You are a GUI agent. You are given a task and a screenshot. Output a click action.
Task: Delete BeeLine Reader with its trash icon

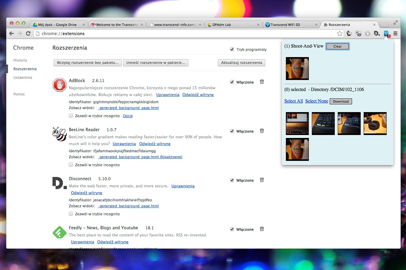coord(262,131)
